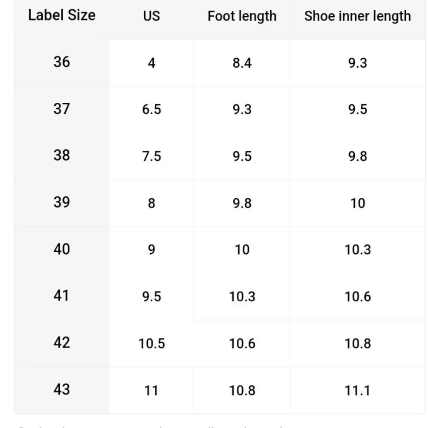Select label size 43 cell
Screen dimensions: 428x428
[x=62, y=390]
